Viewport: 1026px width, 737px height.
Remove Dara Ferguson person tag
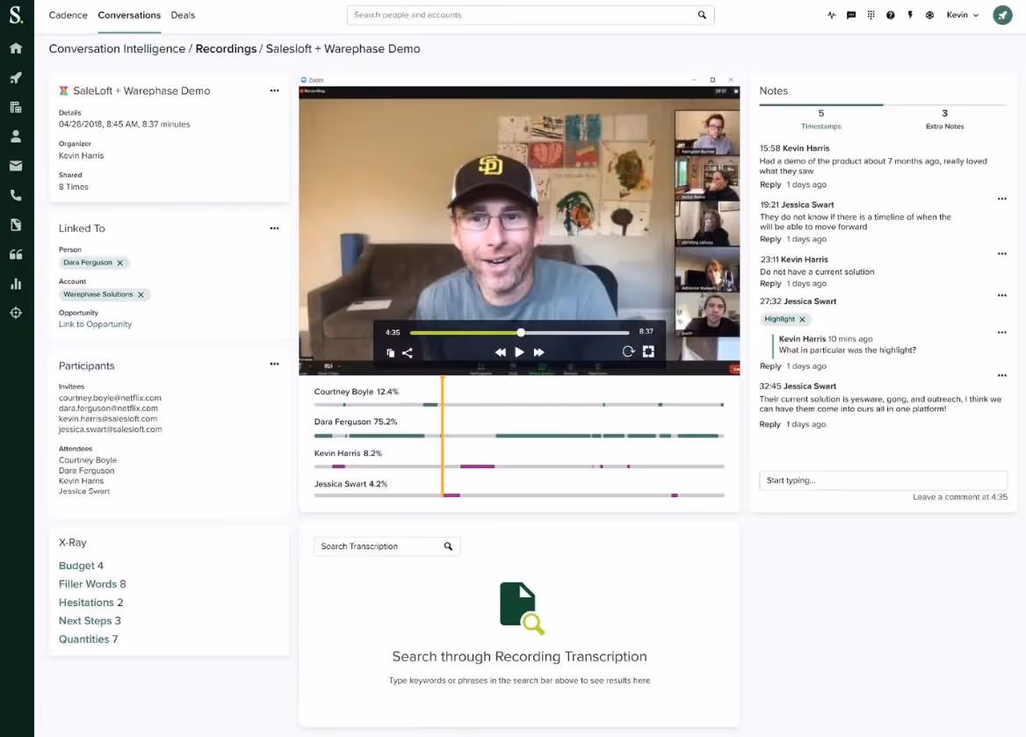pos(119,264)
